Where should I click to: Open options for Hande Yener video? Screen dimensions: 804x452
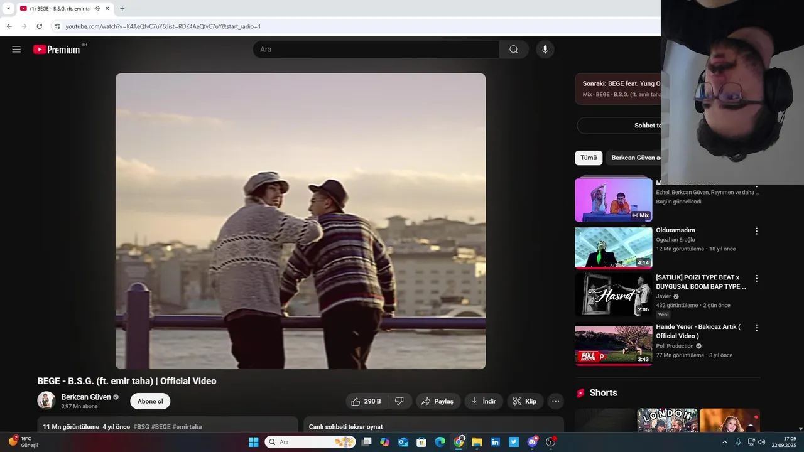point(756,328)
